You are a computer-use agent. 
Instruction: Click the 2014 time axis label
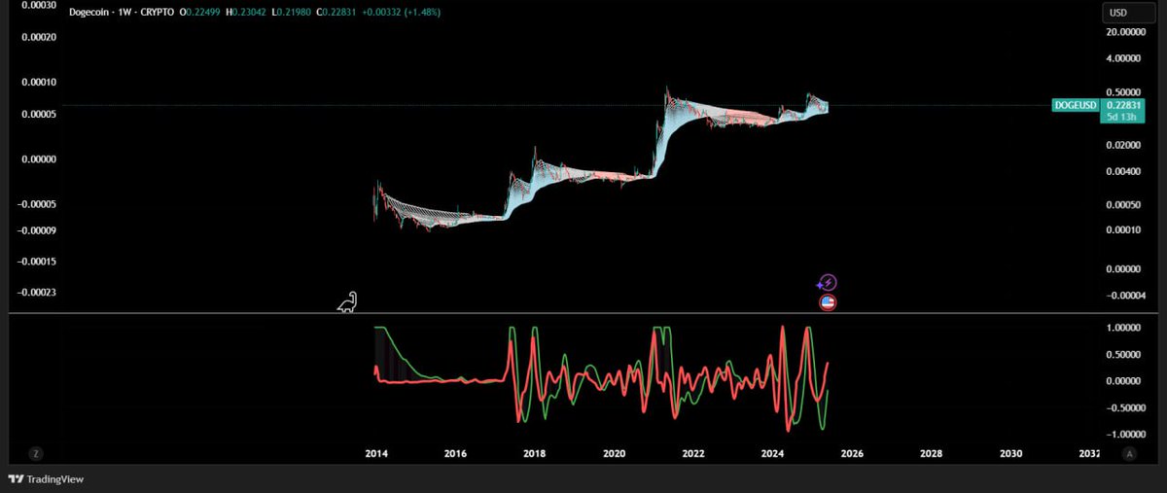point(375,453)
